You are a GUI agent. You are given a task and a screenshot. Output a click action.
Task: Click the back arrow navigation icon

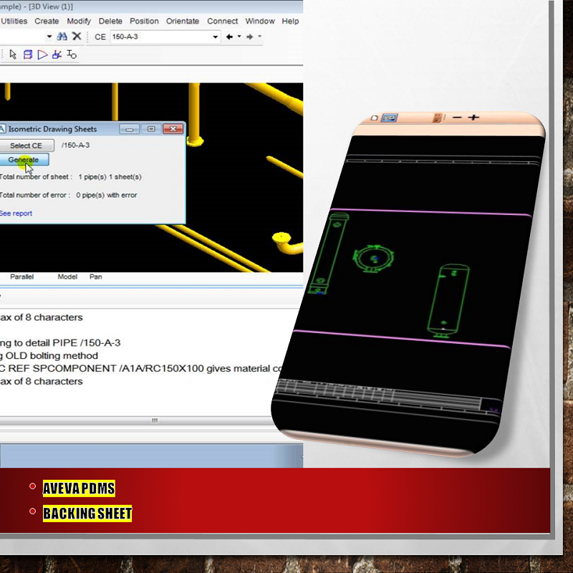pos(229,37)
